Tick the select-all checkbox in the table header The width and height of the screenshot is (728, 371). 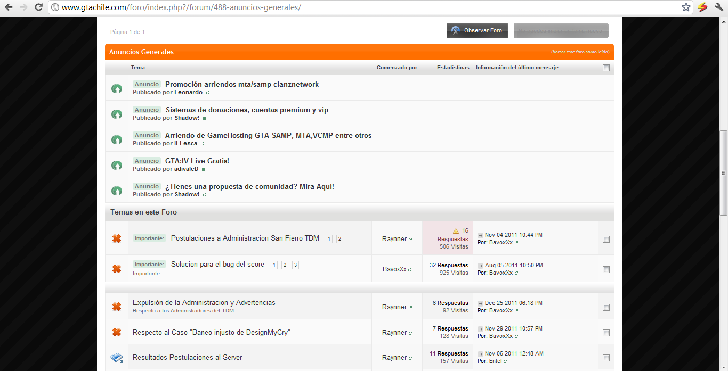(606, 68)
